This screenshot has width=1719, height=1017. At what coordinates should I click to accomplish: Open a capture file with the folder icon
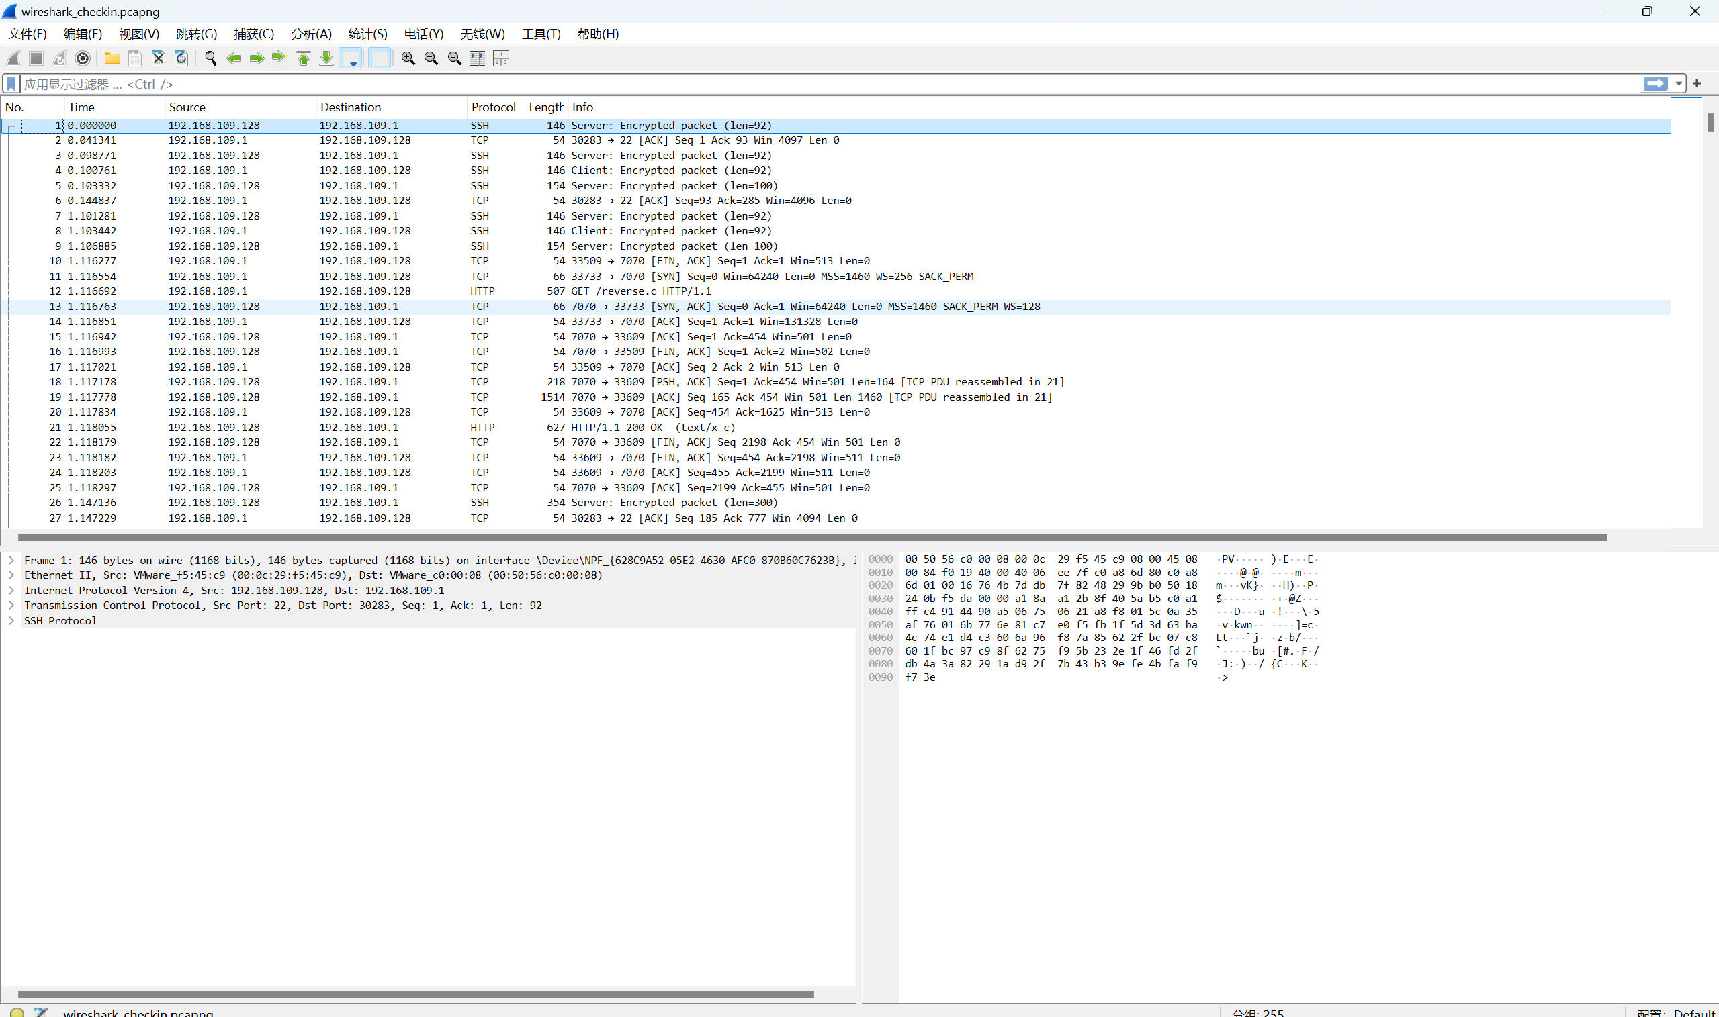112,58
